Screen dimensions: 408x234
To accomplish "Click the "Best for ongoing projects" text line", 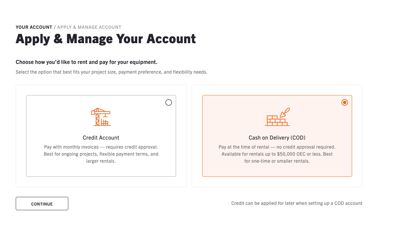I will tap(101, 154).
